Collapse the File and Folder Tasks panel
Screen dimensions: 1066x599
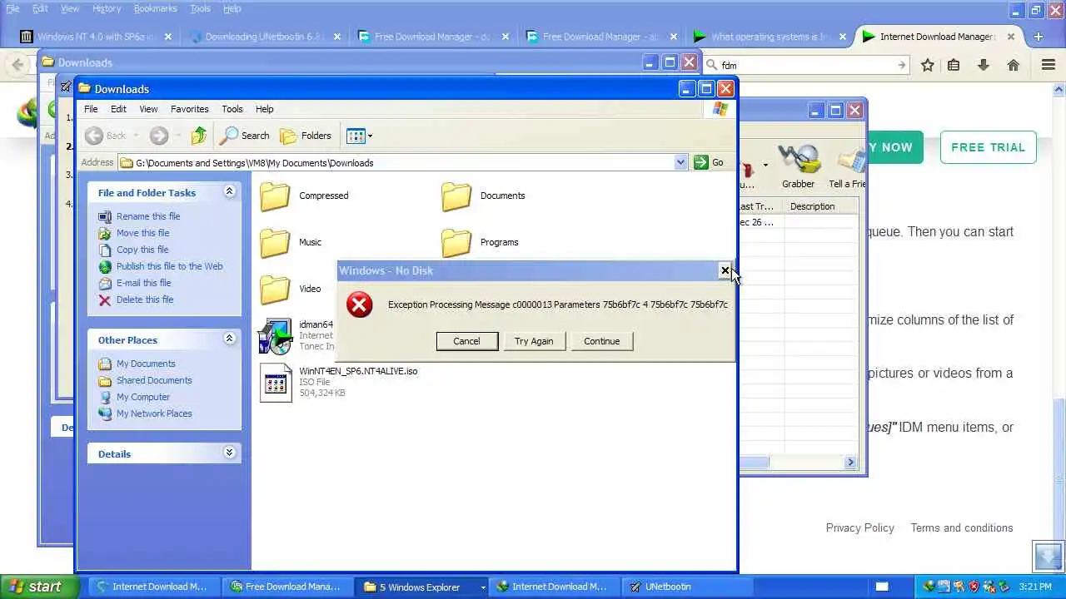229,192
